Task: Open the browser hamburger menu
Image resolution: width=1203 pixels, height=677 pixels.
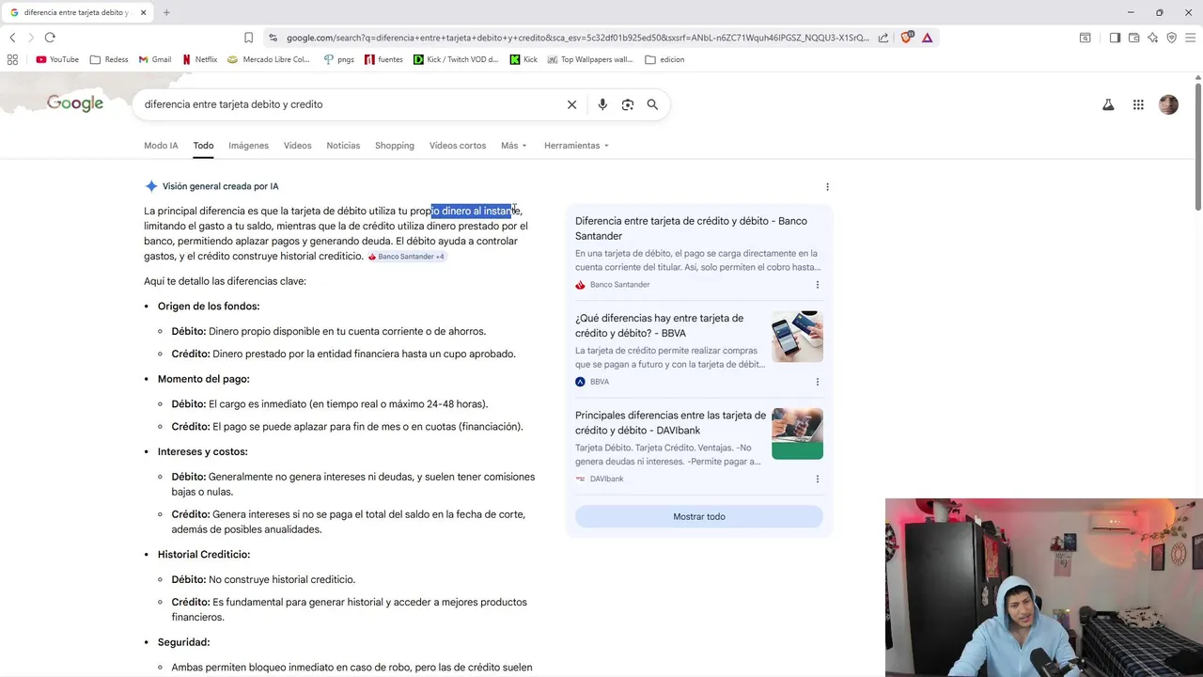Action: pos(1190,38)
